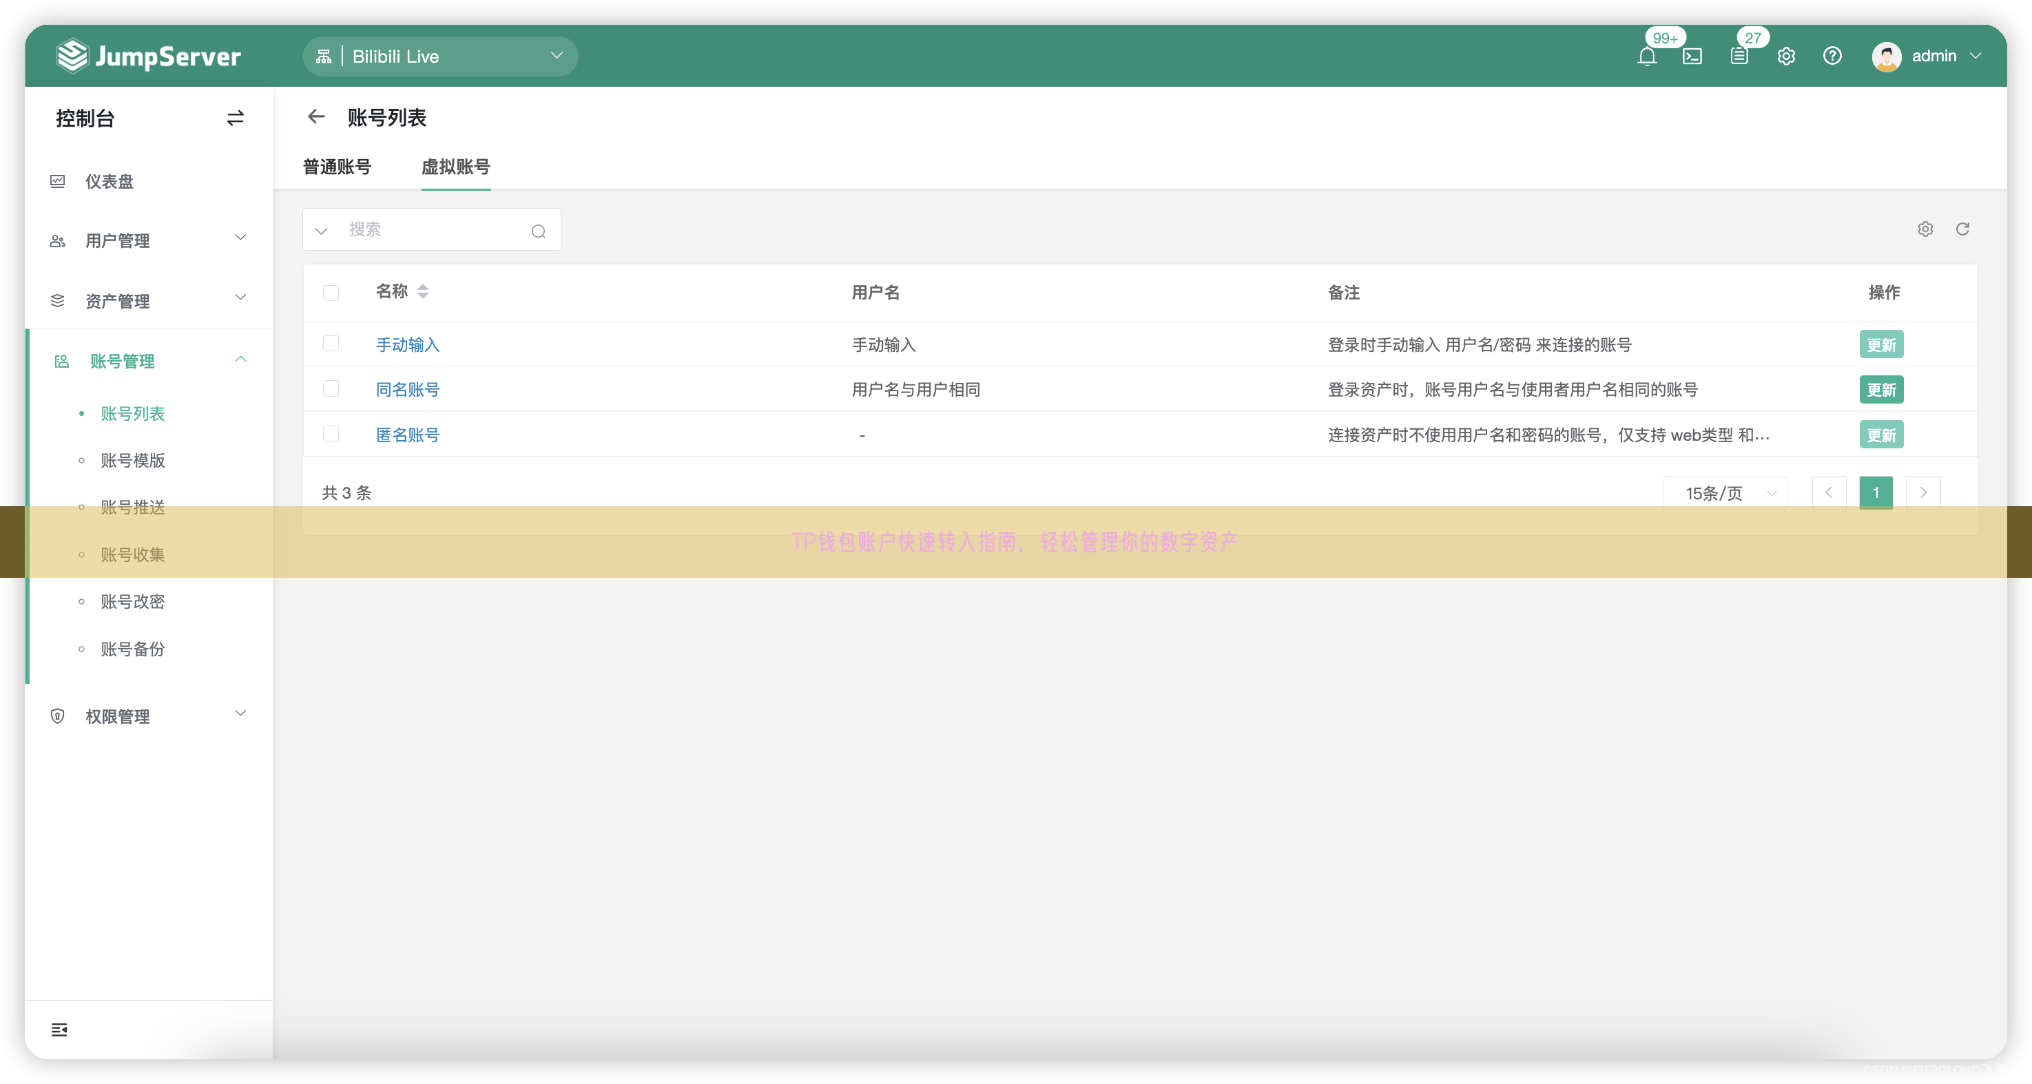Open the 15条/页 page size dropdown
Viewport: 2032px width, 1084px height.
1725,493
